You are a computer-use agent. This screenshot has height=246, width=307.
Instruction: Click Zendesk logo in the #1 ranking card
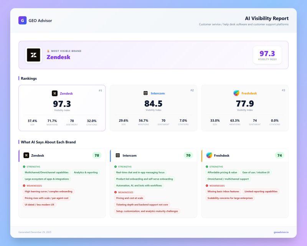pos(54,93)
